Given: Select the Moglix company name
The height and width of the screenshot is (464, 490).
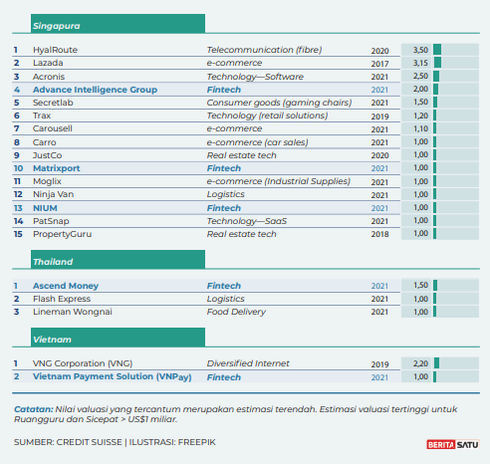Looking at the screenshot, I should point(47,181).
